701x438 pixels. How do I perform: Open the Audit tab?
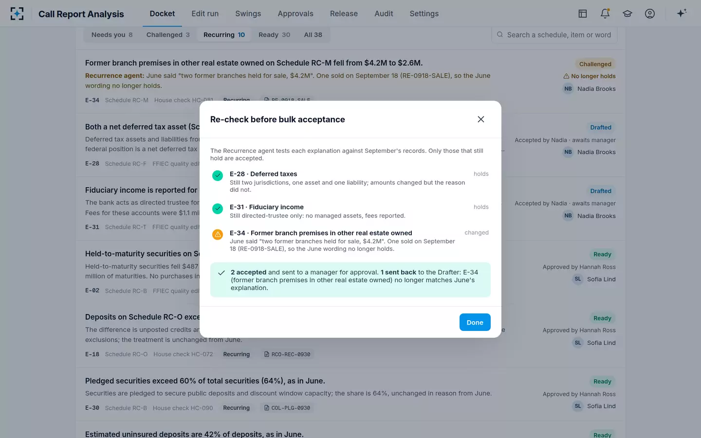(x=384, y=14)
